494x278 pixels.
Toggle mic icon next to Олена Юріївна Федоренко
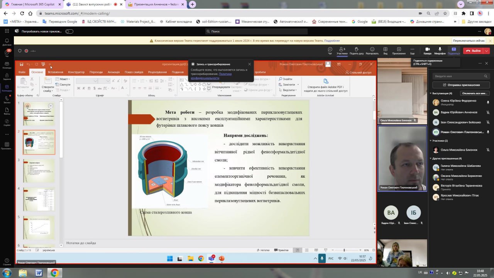click(488, 102)
